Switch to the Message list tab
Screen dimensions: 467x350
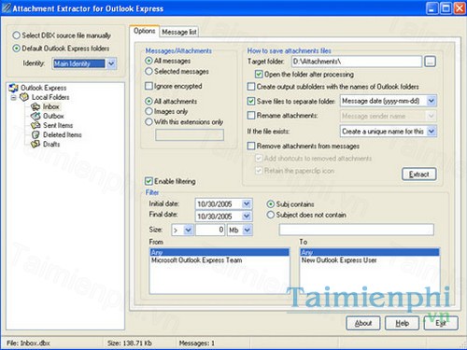click(x=179, y=32)
